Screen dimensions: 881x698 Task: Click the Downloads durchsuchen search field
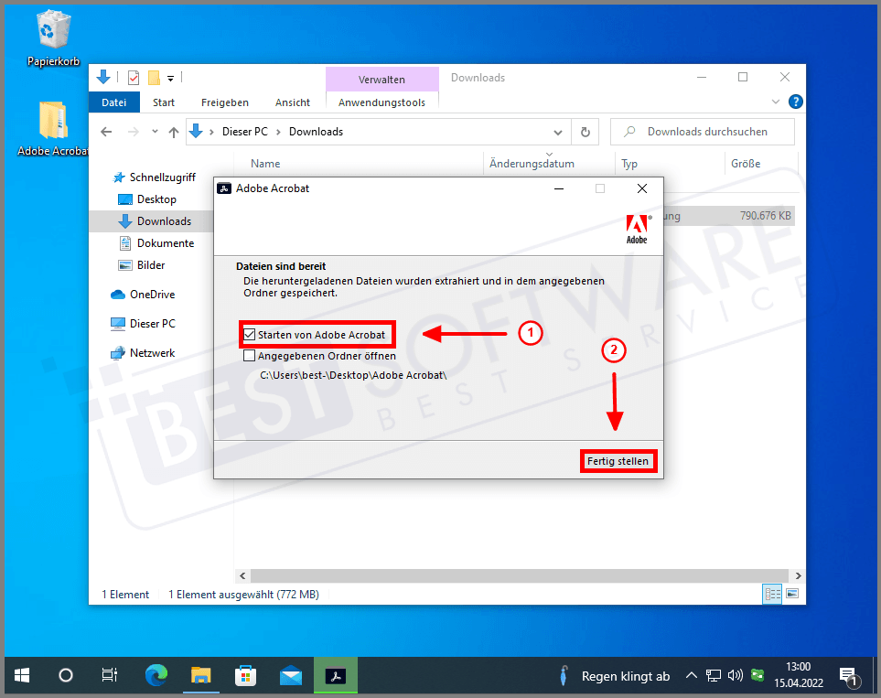point(706,132)
